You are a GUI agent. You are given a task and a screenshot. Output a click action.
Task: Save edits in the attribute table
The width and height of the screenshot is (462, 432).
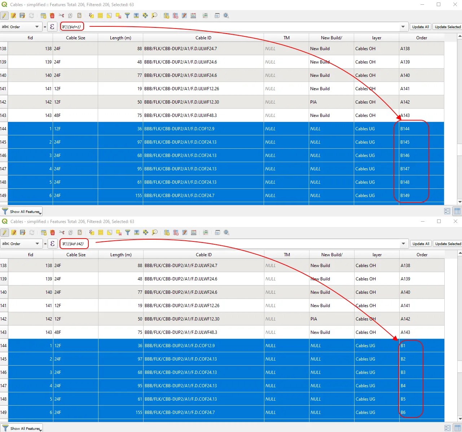click(22, 16)
